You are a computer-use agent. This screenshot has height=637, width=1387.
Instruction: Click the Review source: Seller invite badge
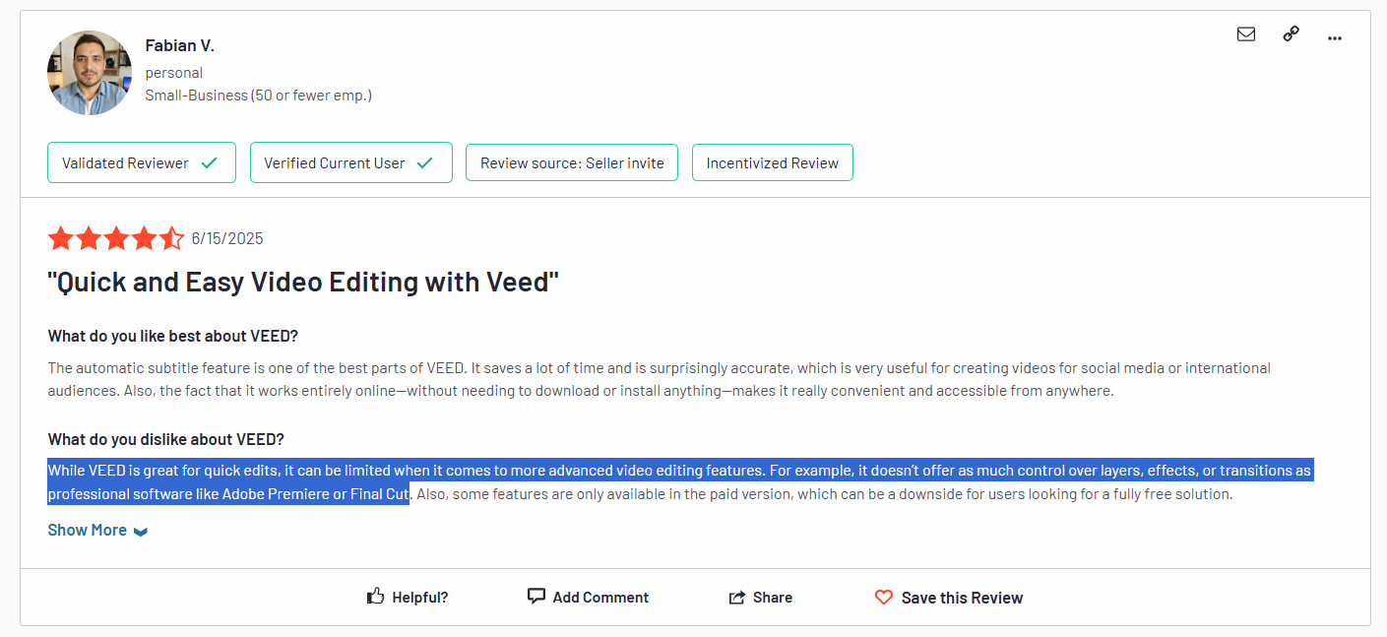coord(572,163)
